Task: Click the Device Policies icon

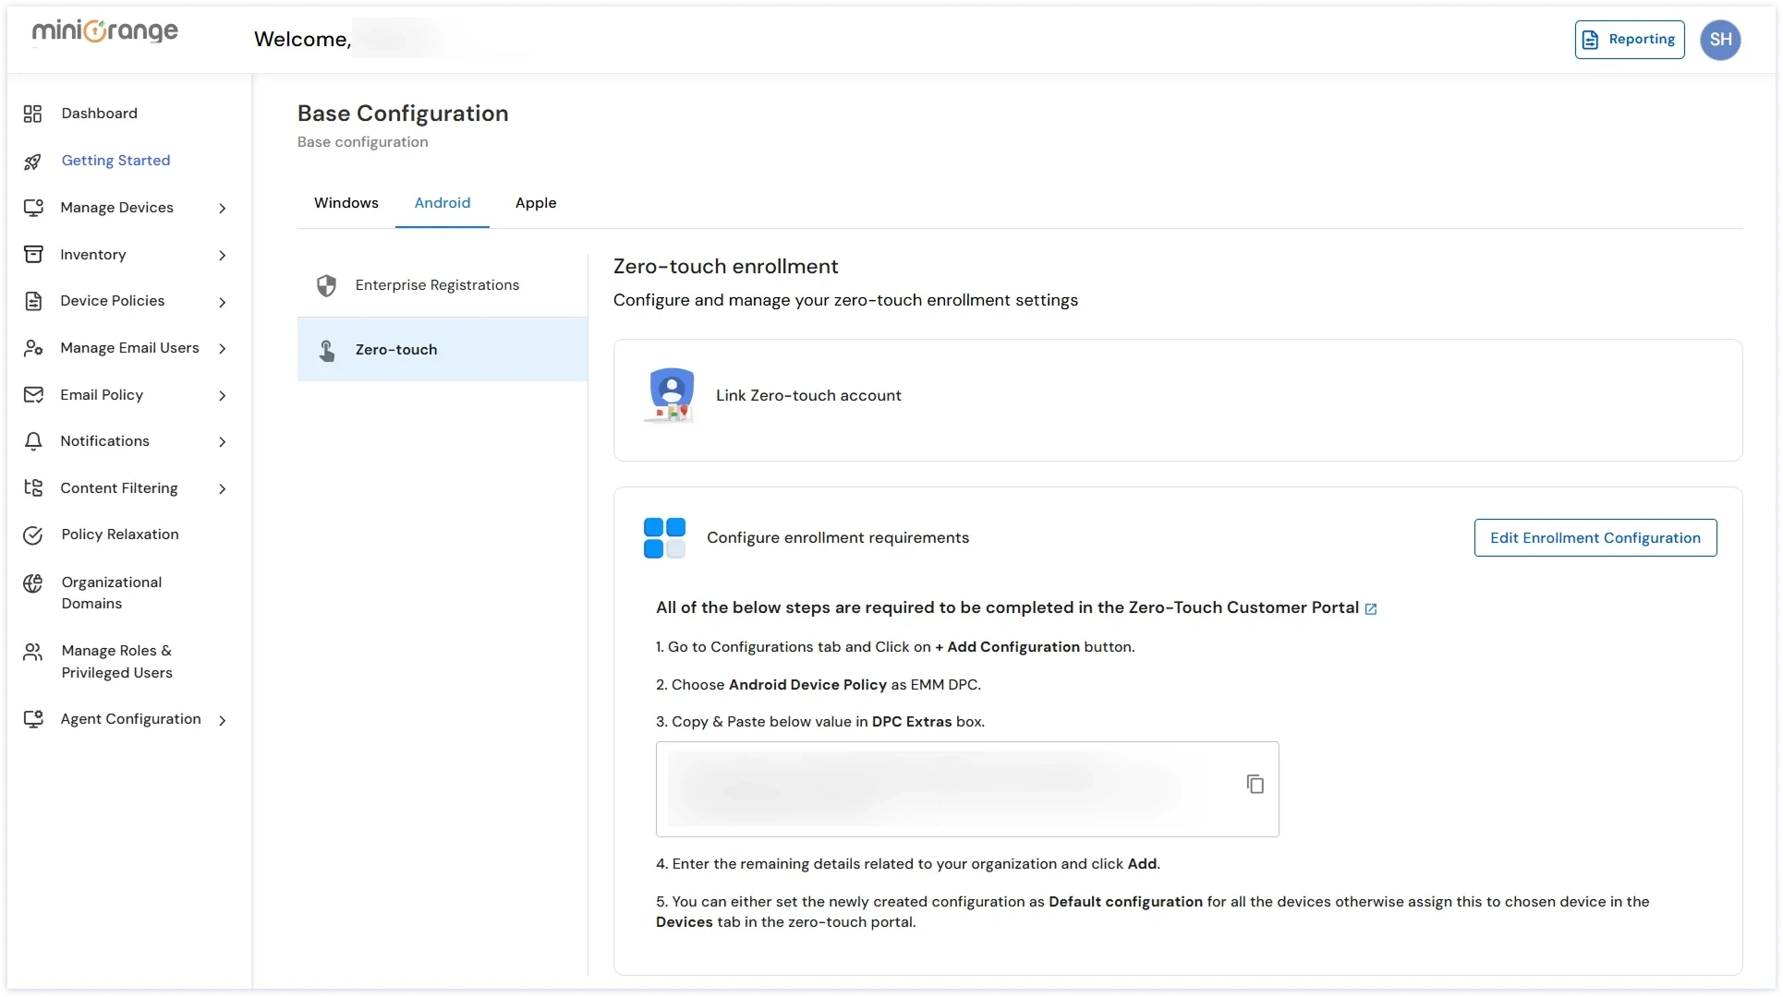Action: 33,301
